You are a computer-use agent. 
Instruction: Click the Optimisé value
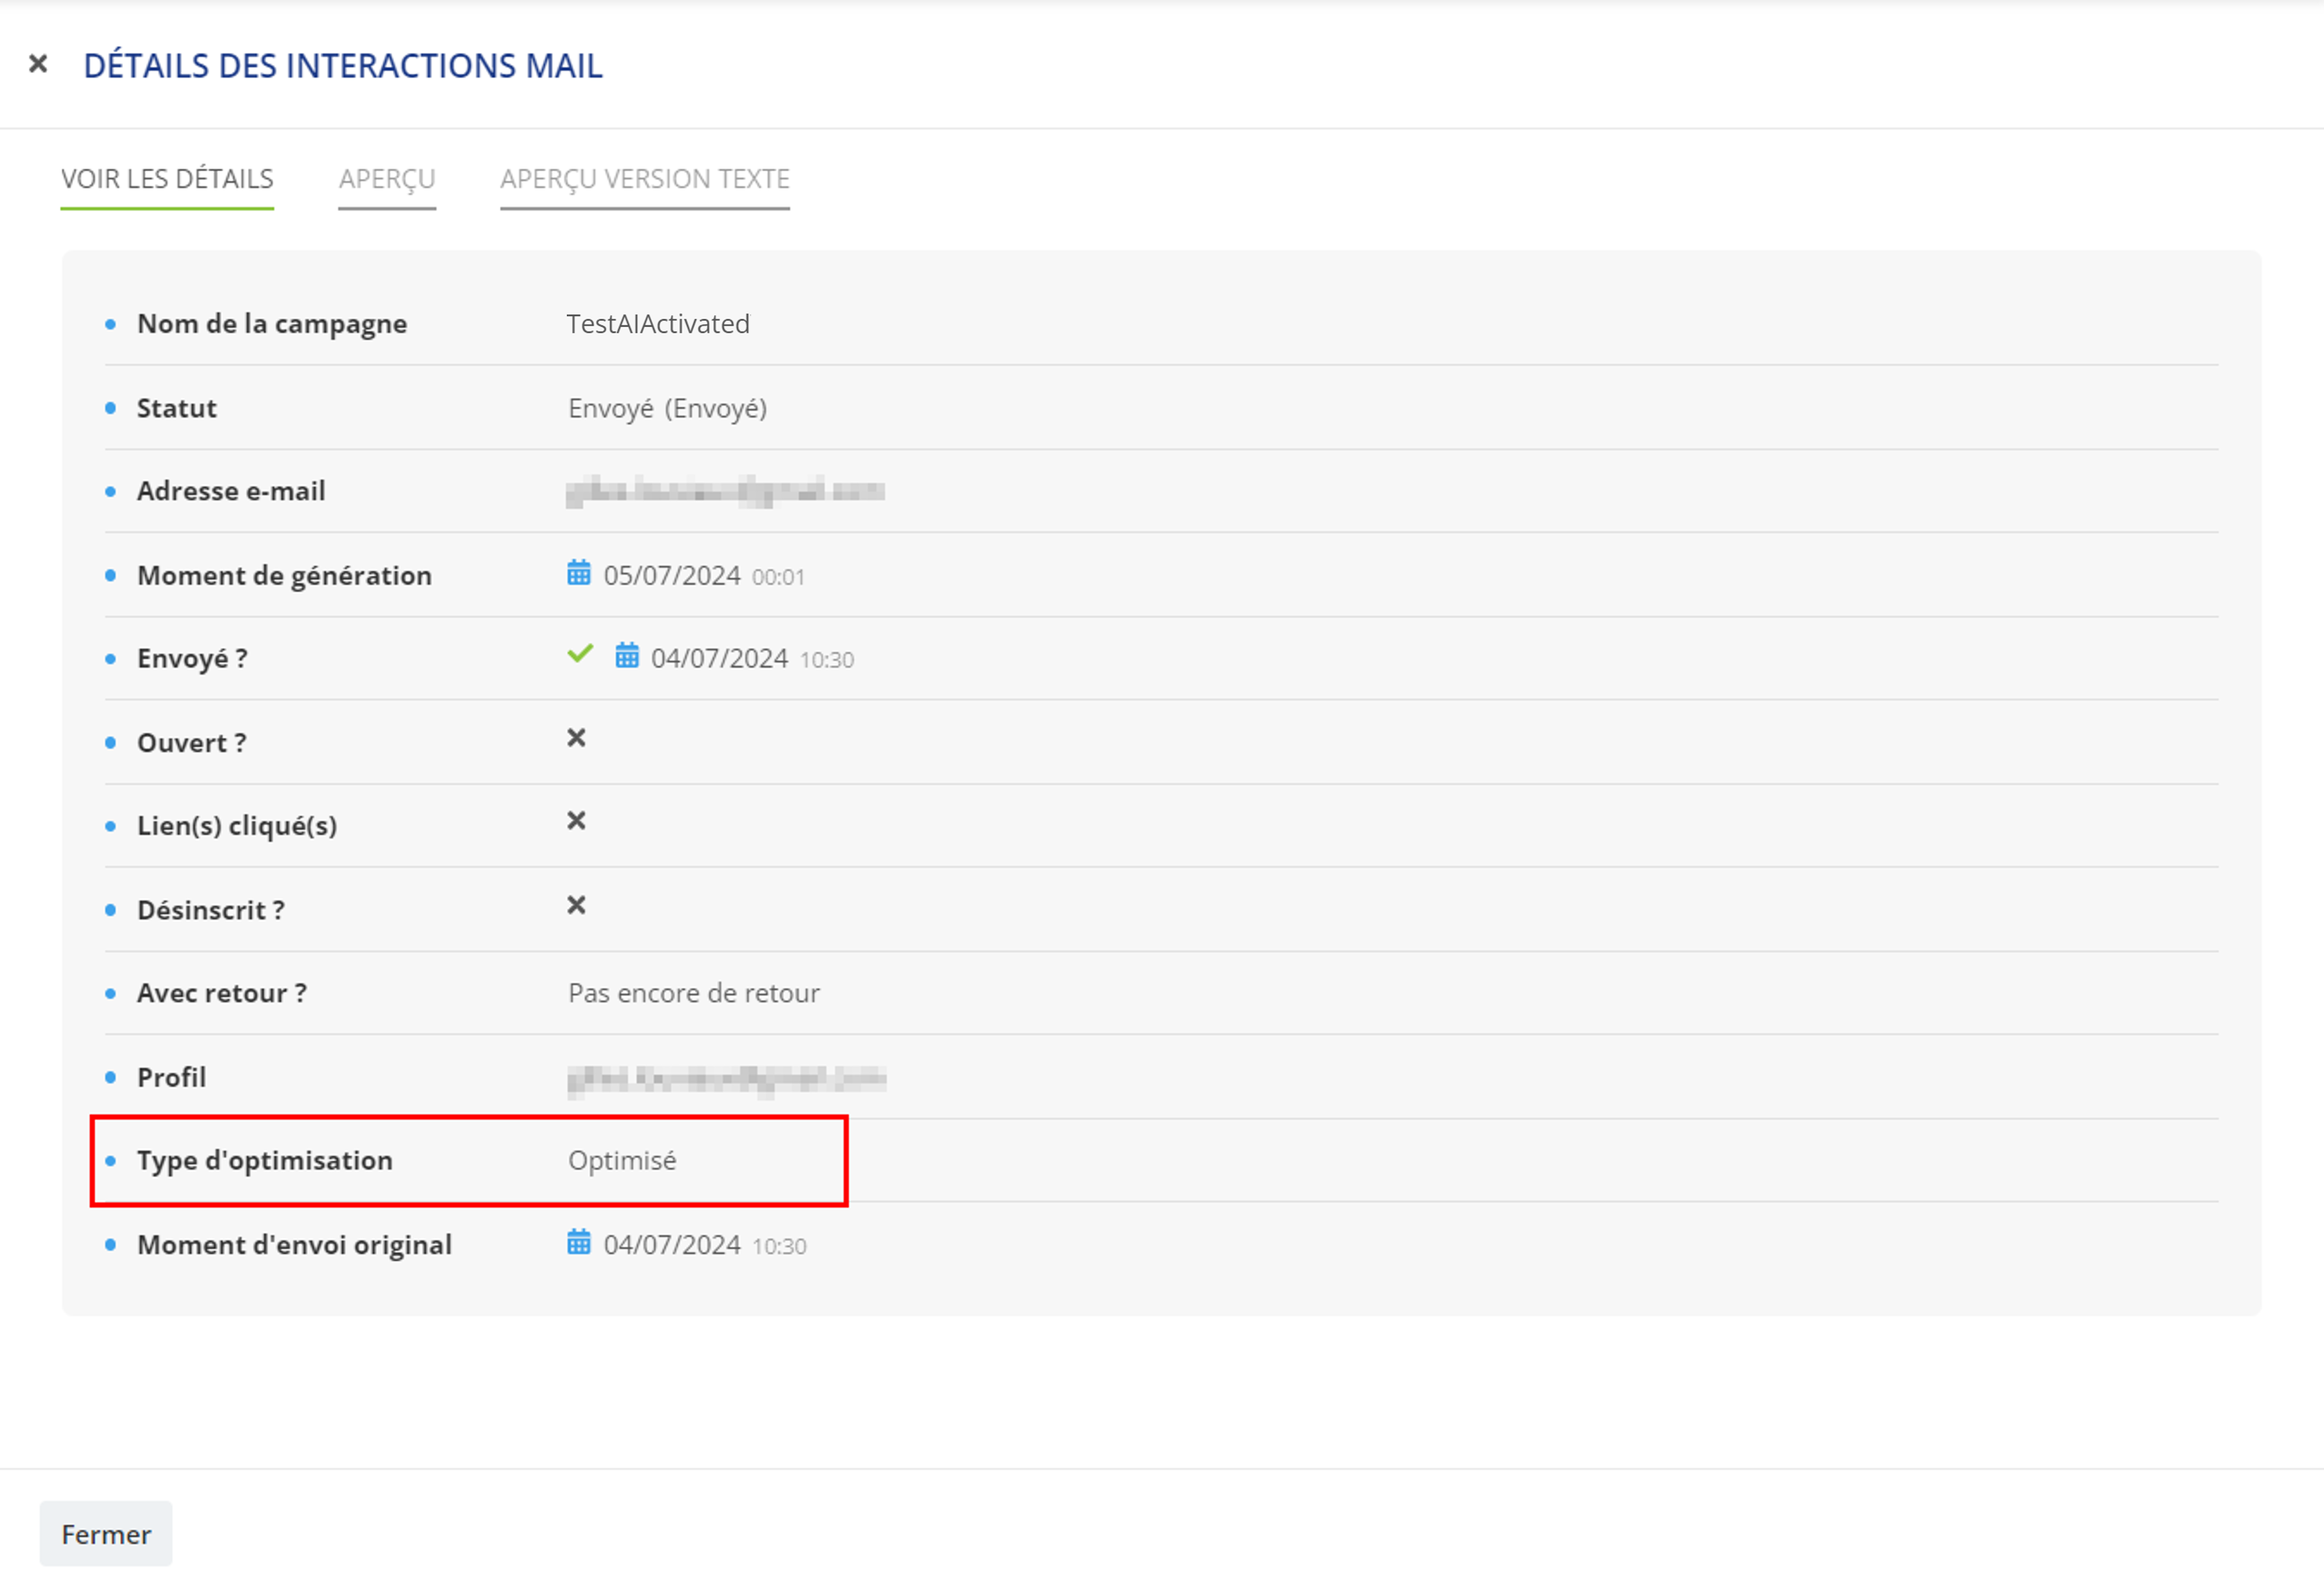pos(622,1161)
